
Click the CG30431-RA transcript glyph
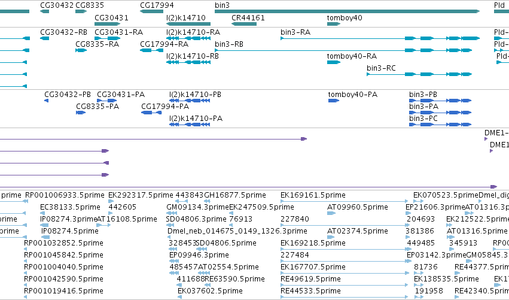pos(108,38)
